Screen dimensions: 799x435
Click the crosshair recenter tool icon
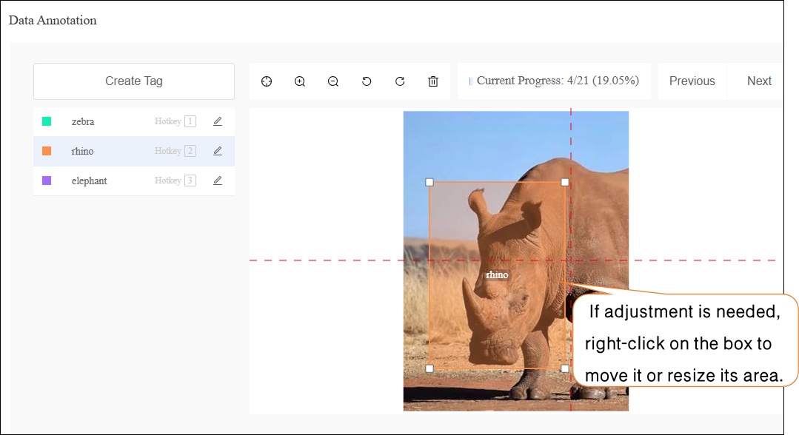click(267, 81)
